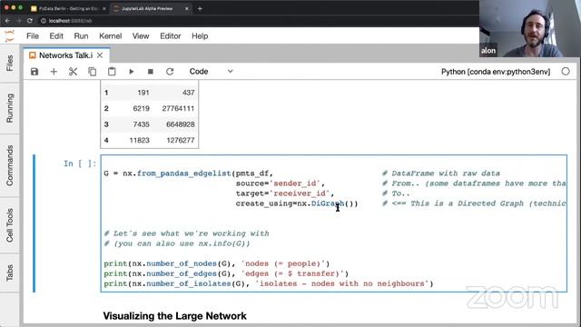Click the site info icon in address bar
Image resolution: width=581 pixels, height=327 pixels.
click(x=44, y=21)
